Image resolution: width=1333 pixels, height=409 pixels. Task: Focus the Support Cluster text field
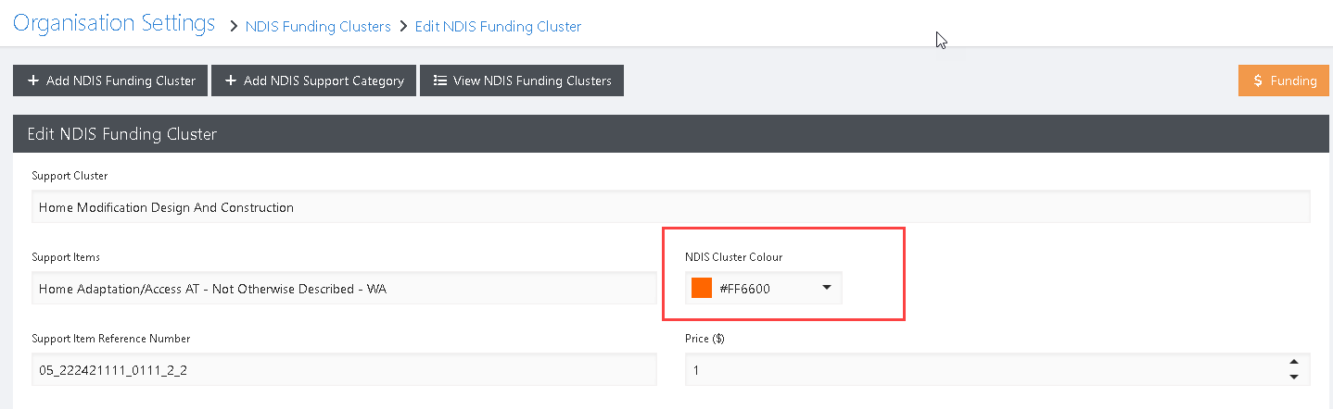point(671,207)
